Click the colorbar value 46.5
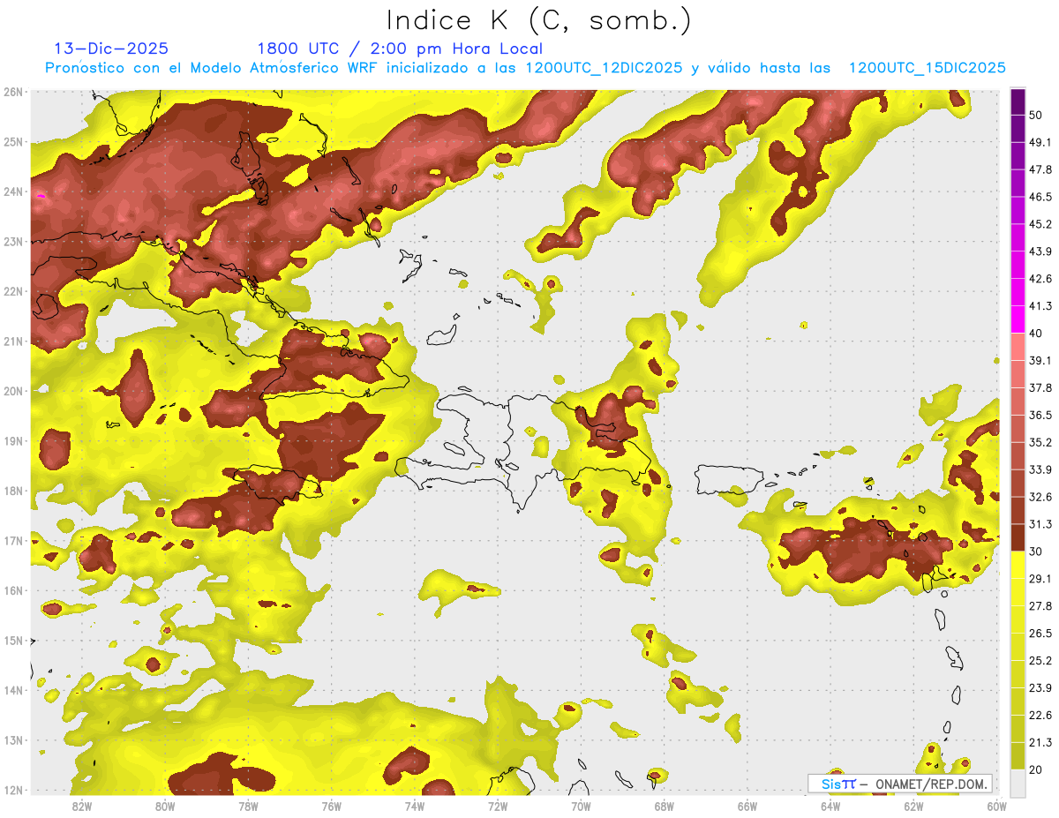The width and height of the screenshot is (1059, 818). pos(1040,197)
